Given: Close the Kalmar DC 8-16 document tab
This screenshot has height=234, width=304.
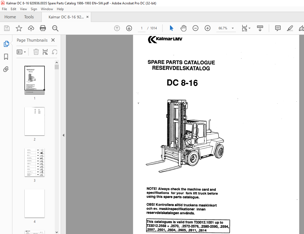Looking at the screenshot, I should pos(87,17).
